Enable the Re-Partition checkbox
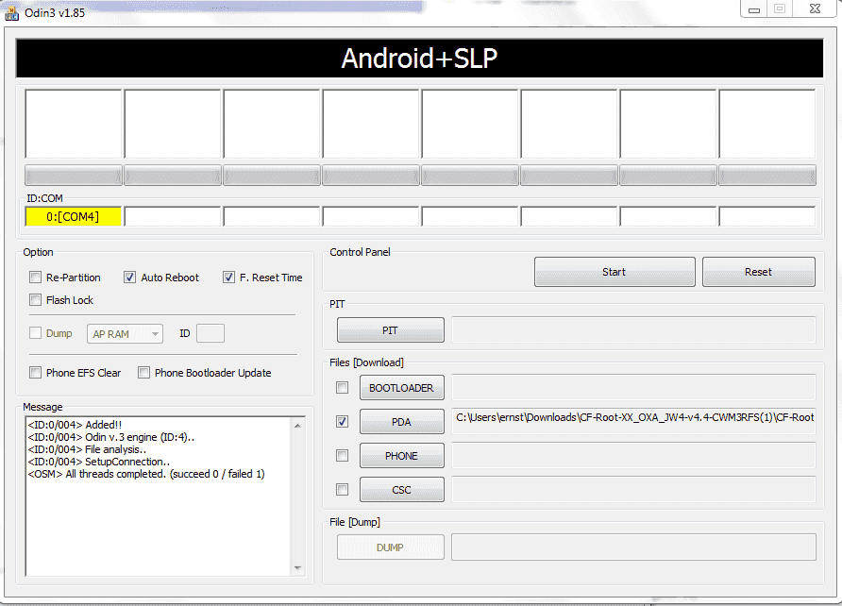 (36, 278)
